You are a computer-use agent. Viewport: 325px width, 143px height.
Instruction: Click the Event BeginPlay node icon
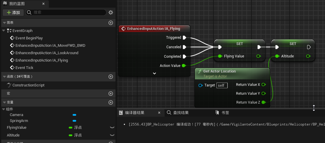pyautogui.click(x=12, y=38)
